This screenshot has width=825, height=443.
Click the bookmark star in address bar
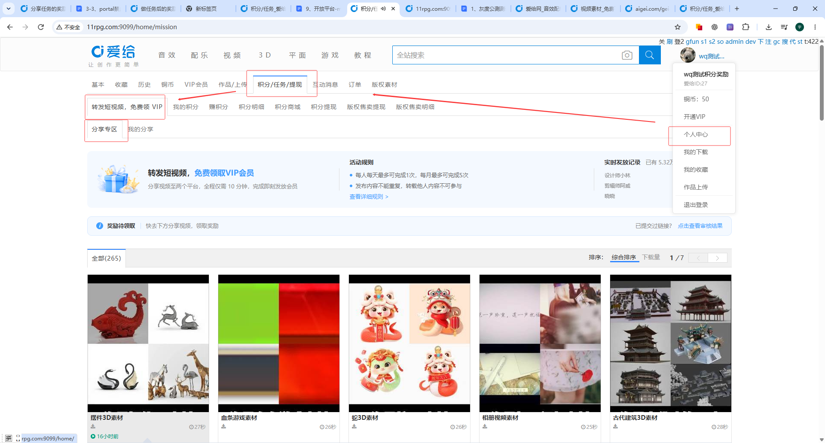coord(678,27)
